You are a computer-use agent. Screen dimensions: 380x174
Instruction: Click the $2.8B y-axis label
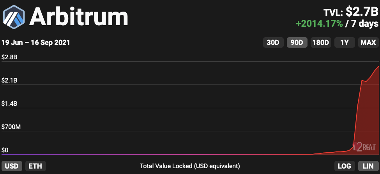pyautogui.click(x=9, y=57)
